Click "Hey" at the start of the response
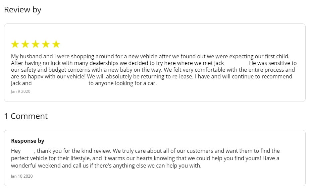This screenshot has height=193, width=310. coord(16,151)
